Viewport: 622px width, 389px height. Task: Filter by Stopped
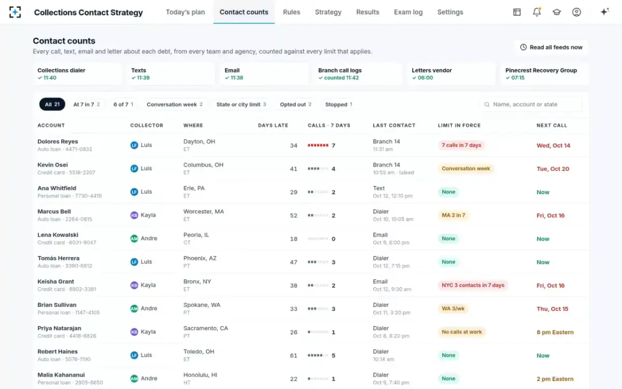[339, 104]
